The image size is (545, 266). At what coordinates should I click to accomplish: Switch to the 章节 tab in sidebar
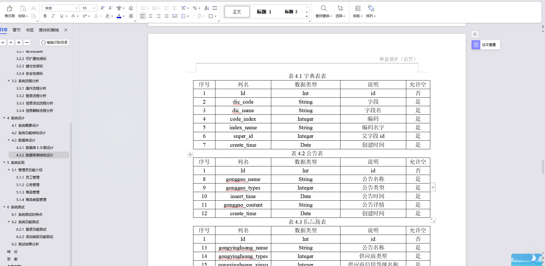16,30
